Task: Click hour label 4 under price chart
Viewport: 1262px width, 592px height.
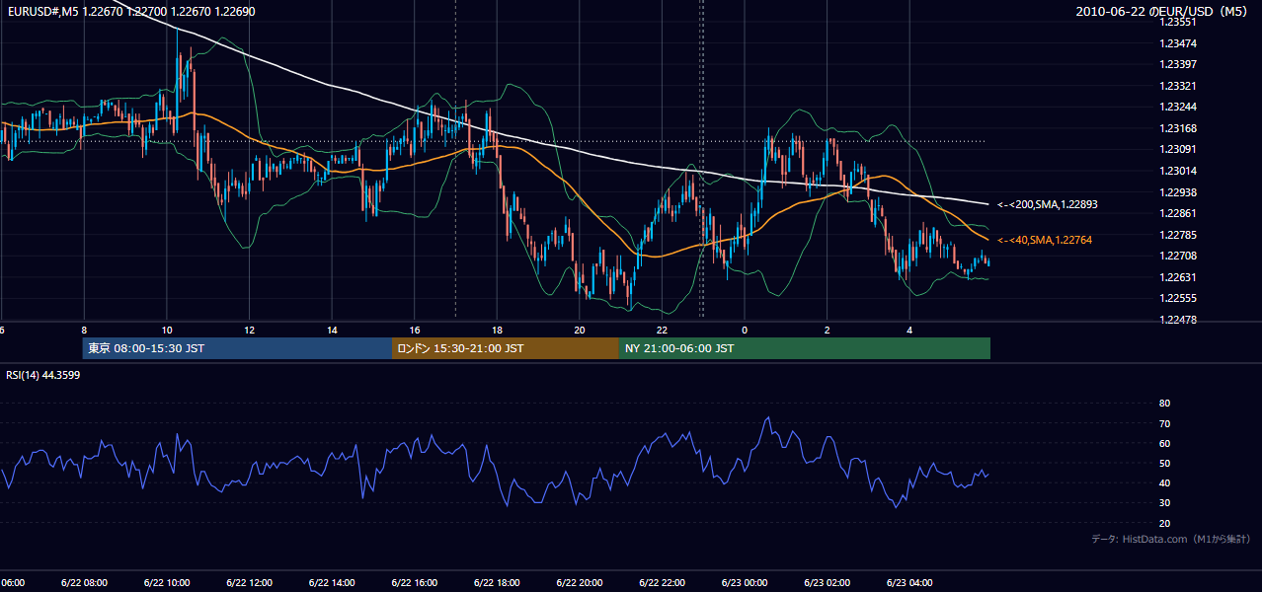Action: tap(909, 331)
